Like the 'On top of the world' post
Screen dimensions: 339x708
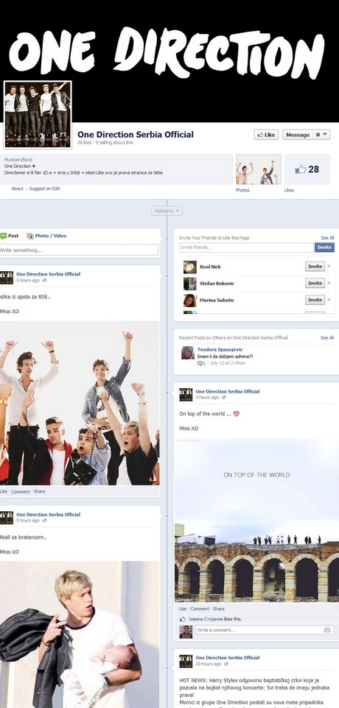pyautogui.click(x=183, y=609)
